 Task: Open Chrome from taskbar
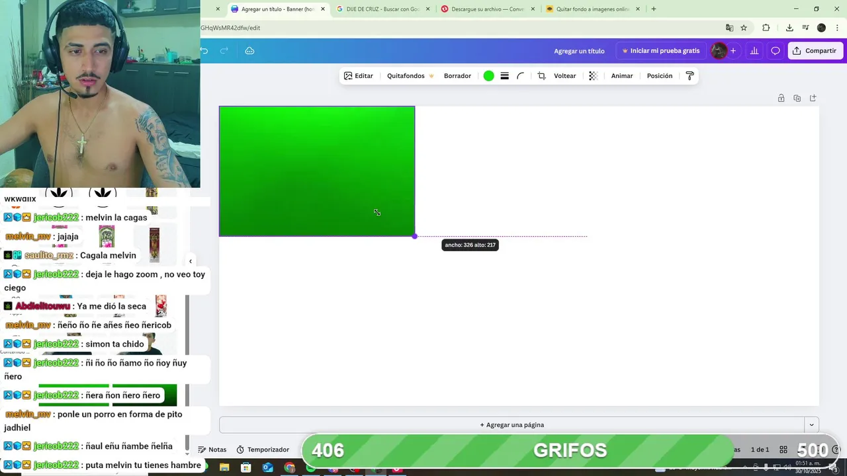point(289,468)
